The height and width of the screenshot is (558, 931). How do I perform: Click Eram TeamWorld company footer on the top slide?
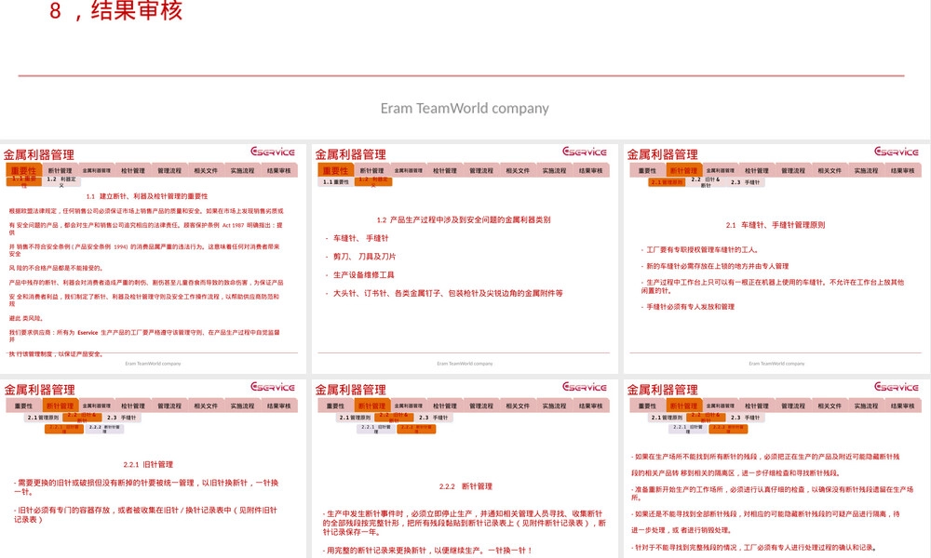(465, 109)
